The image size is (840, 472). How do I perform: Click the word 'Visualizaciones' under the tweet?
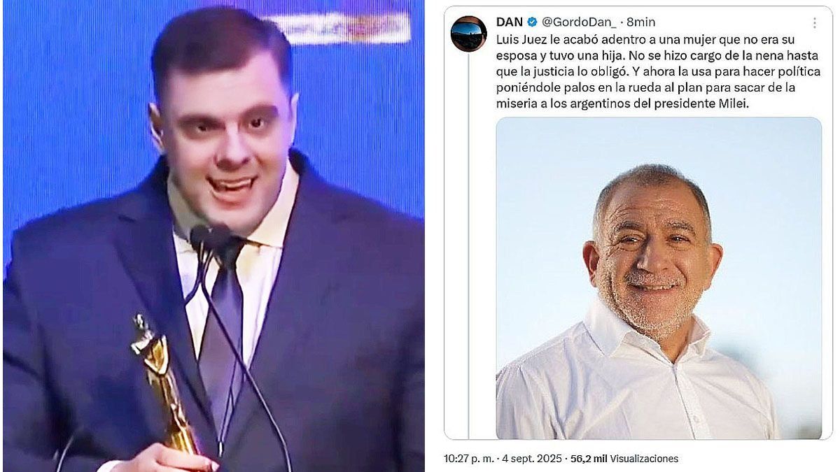pyautogui.click(x=644, y=459)
